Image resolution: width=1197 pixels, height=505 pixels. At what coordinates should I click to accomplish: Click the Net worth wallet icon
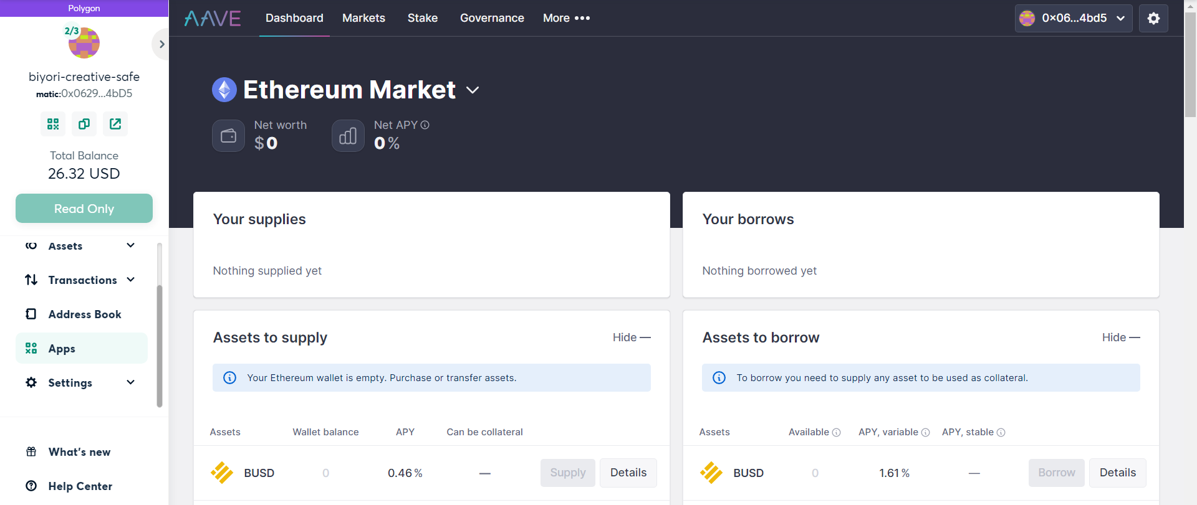228,136
